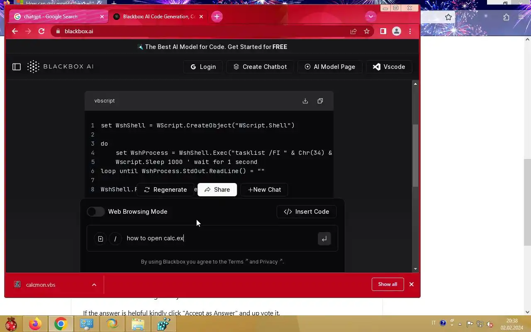Share the chat
The image size is (531, 332).
pos(217,190)
